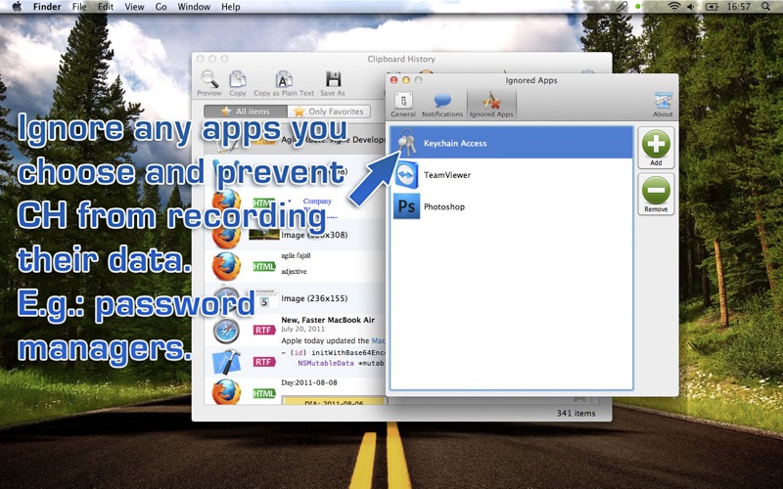Click Firefox icon beside agile adjective entry
783x489 pixels.
[226, 266]
